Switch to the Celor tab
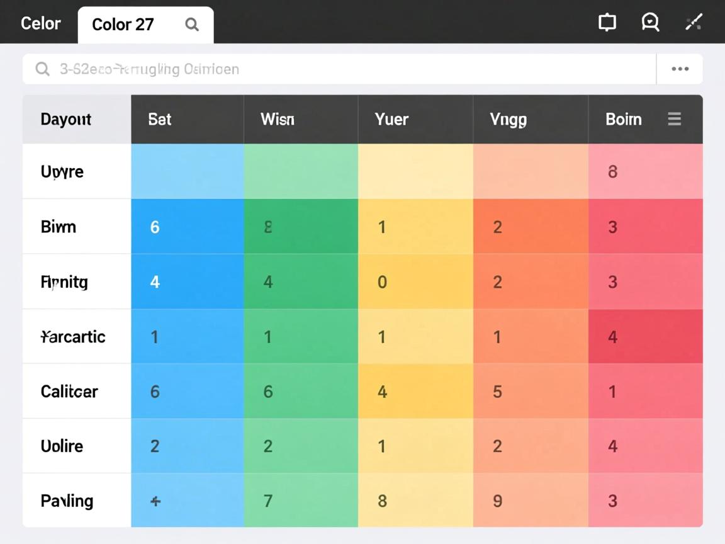This screenshot has height=544, width=725. pyautogui.click(x=40, y=24)
